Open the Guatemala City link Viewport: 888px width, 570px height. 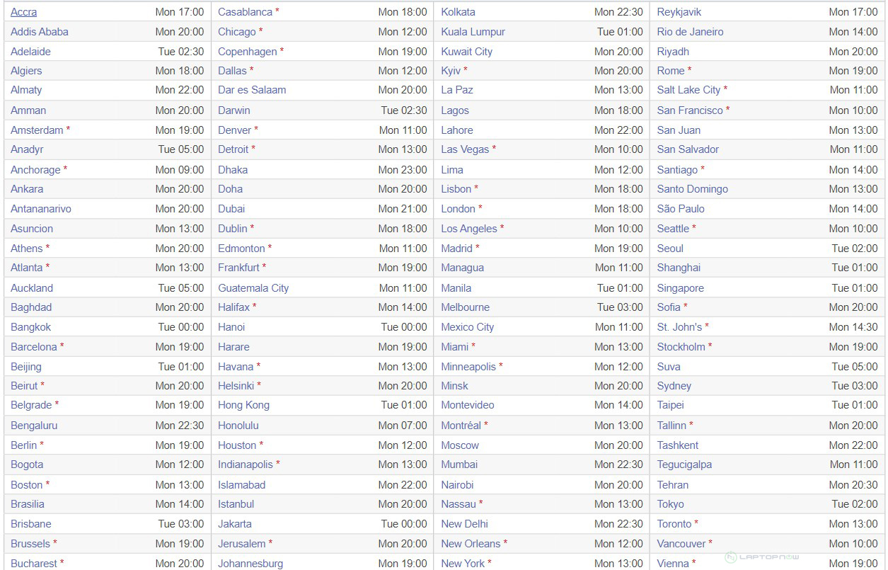tap(253, 288)
